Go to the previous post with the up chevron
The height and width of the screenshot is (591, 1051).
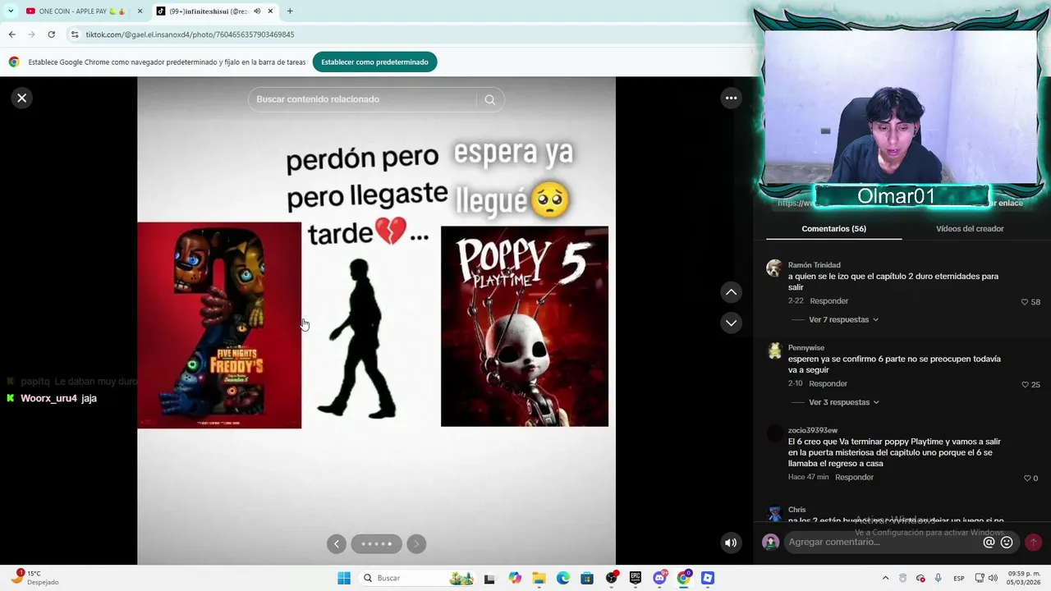click(x=731, y=292)
